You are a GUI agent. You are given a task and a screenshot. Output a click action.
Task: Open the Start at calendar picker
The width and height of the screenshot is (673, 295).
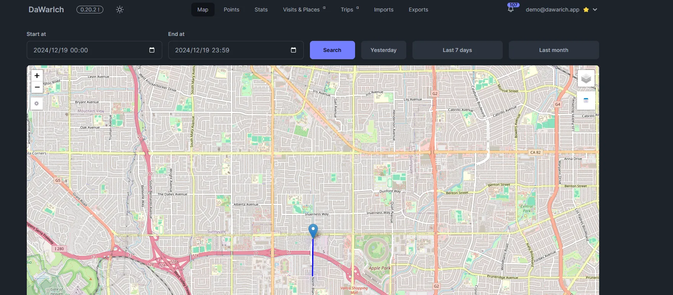tap(152, 50)
